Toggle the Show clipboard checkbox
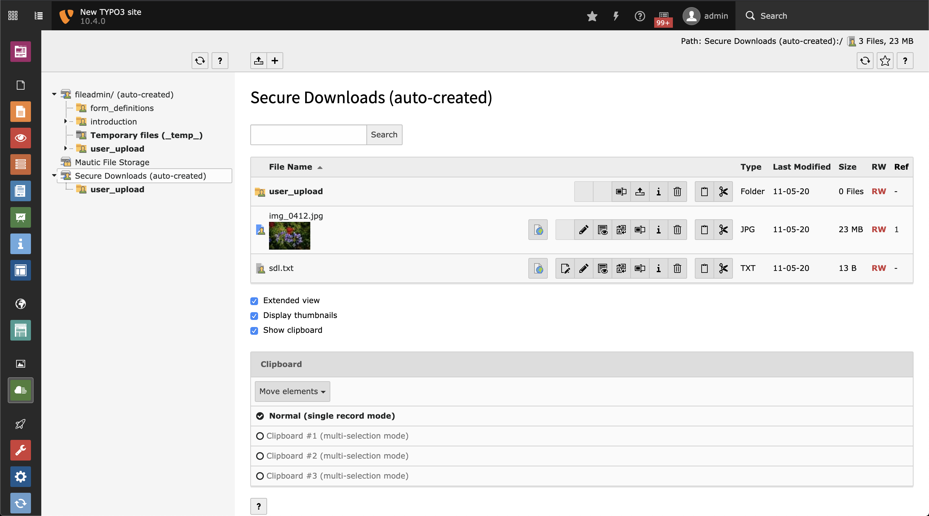 coord(255,330)
